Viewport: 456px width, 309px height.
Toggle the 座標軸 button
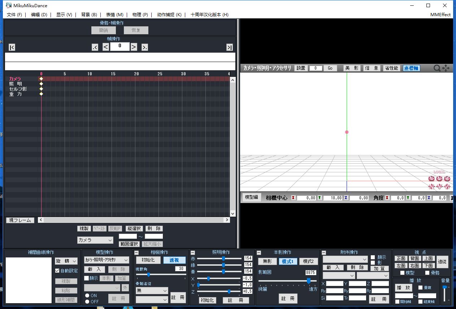[412, 68]
